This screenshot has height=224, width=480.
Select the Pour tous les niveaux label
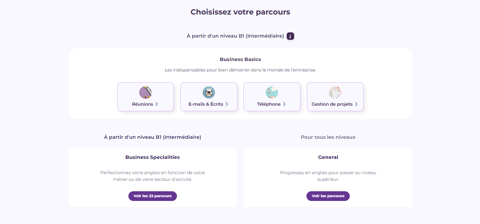(328, 137)
